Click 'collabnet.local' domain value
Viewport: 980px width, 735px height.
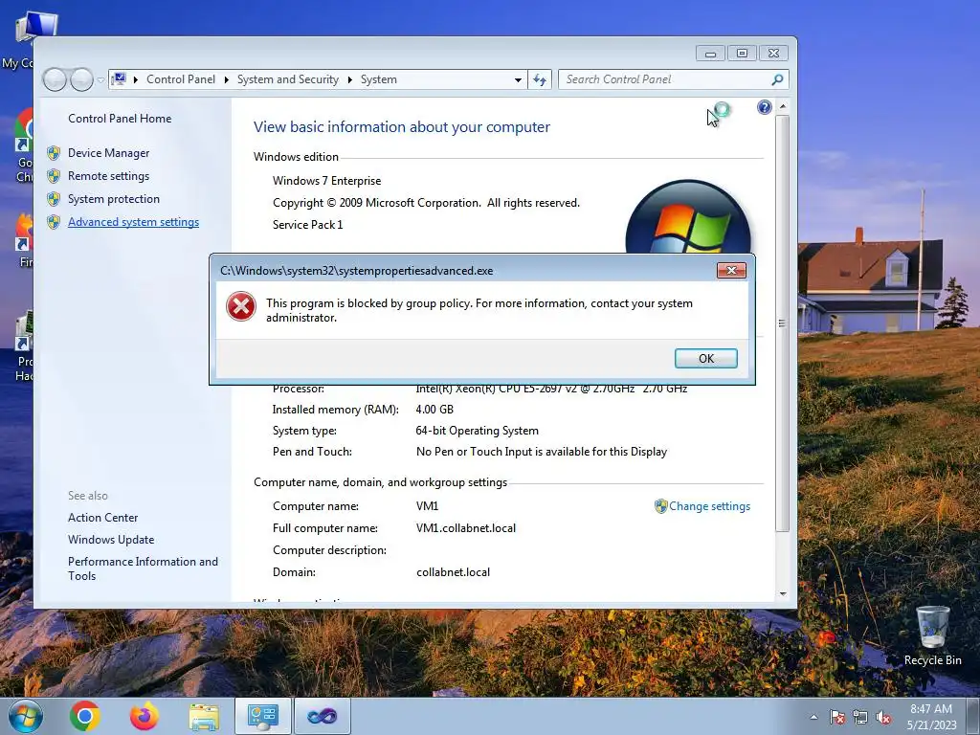[453, 572]
